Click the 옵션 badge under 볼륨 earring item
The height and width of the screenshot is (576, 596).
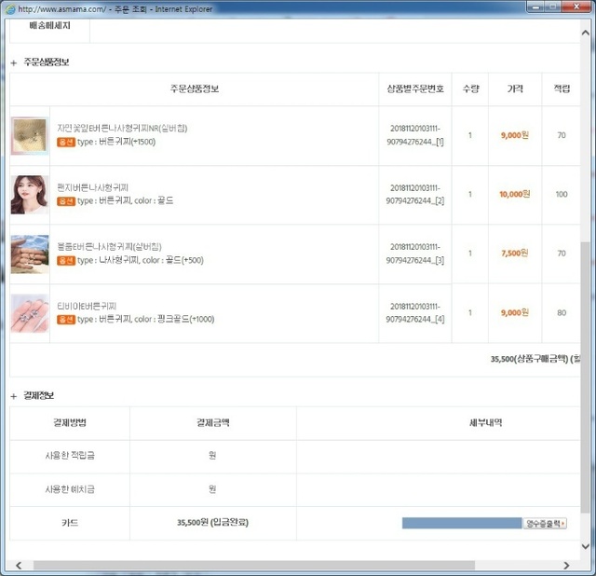click(66, 261)
